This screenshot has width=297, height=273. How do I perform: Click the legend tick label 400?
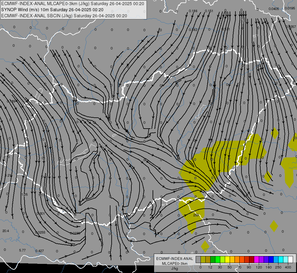(288, 267)
